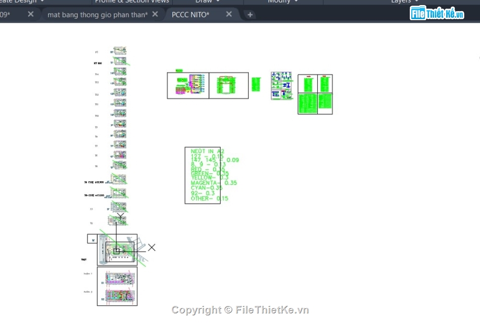Select the '8, 9 - 0.13' text line
This screenshot has width=480, height=326.
pos(208,165)
